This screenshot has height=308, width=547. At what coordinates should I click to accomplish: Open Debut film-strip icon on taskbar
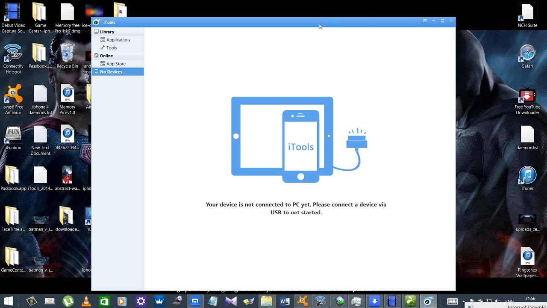point(392,301)
